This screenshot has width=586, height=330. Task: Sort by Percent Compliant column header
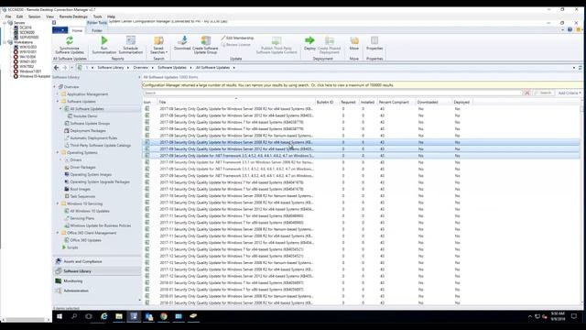pyautogui.click(x=396, y=102)
